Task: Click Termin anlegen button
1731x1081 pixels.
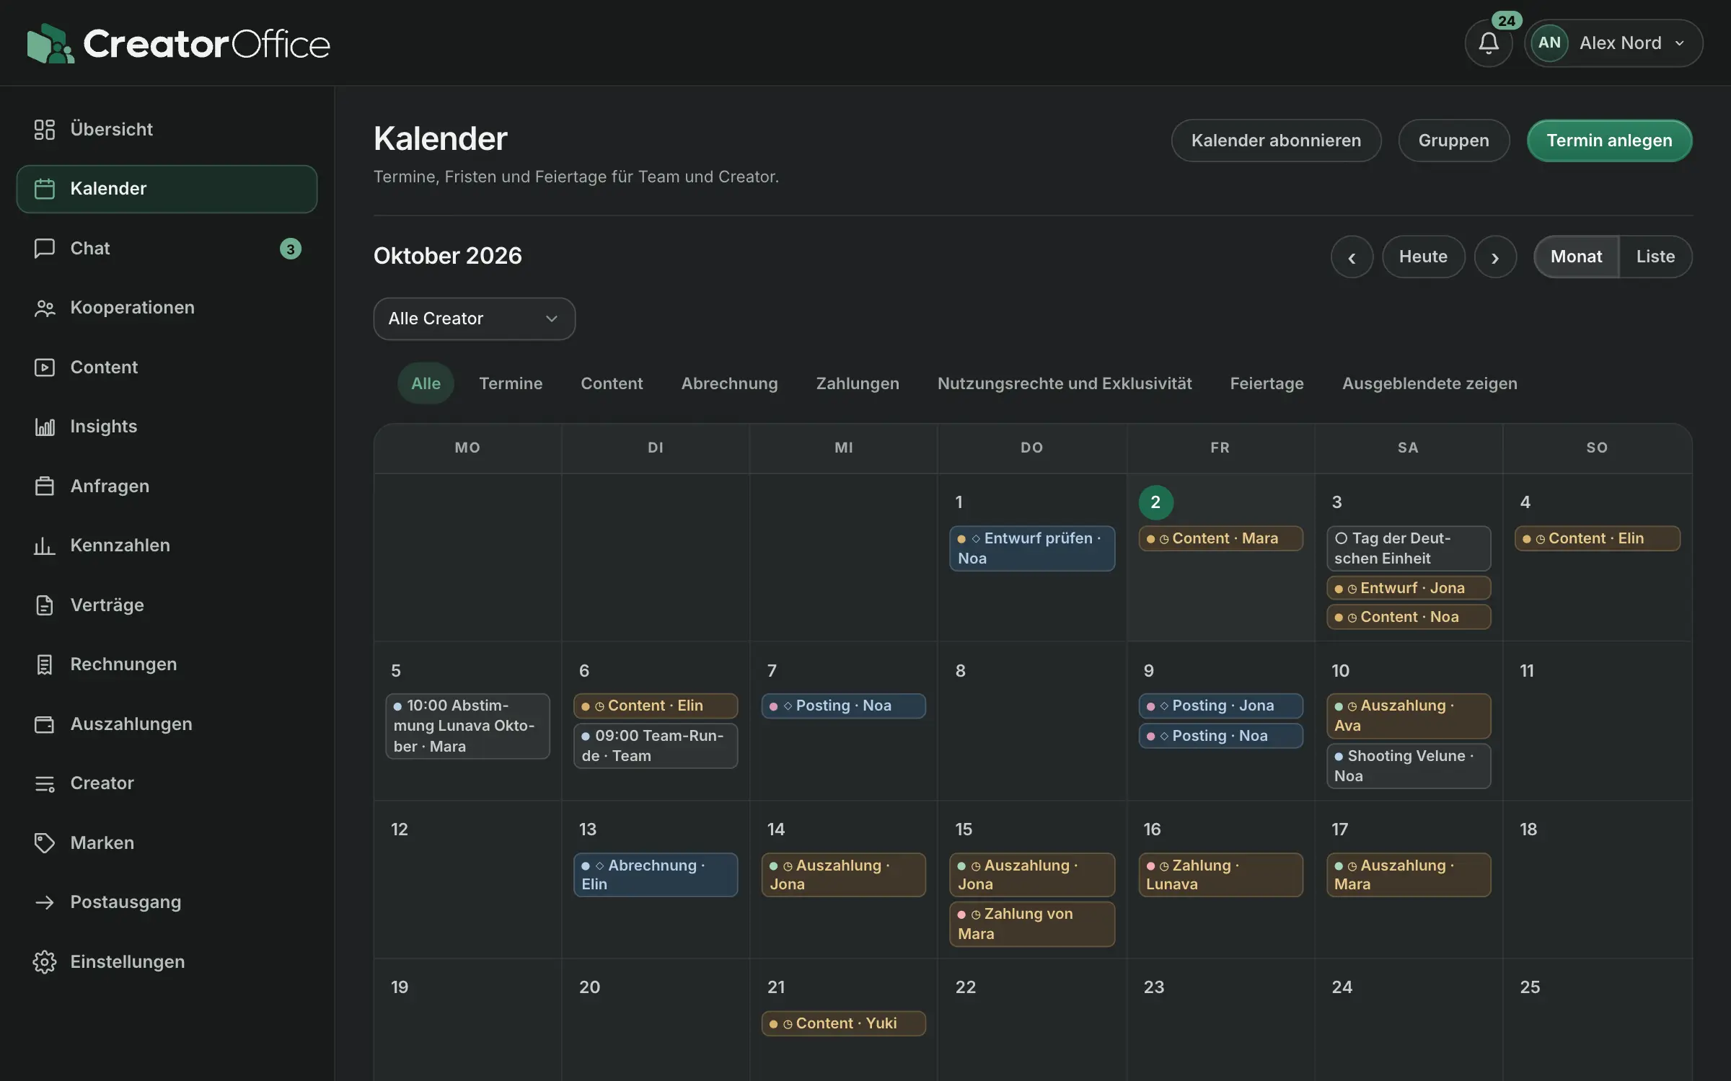Action: [1609, 141]
